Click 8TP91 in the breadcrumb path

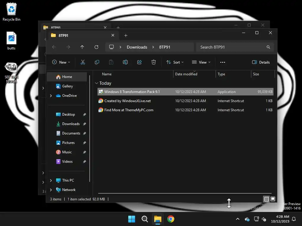pyautogui.click(x=165, y=47)
